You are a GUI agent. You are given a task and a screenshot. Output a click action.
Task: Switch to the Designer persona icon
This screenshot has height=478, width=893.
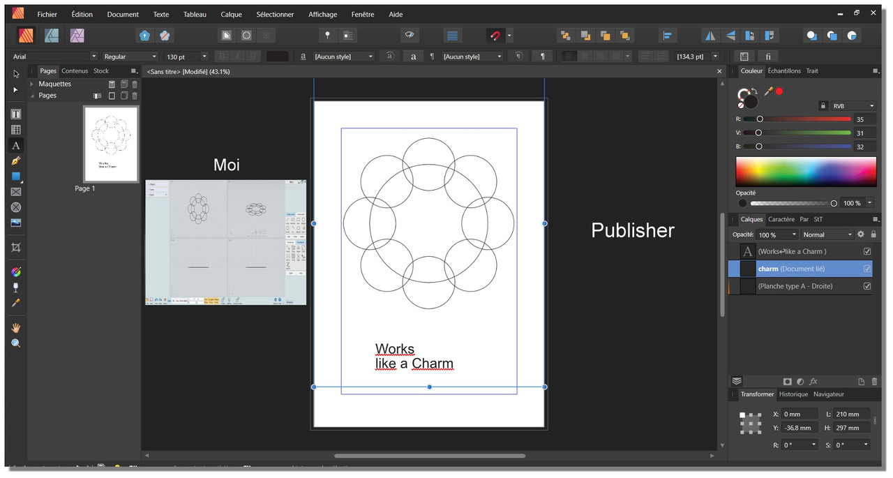tap(52, 35)
